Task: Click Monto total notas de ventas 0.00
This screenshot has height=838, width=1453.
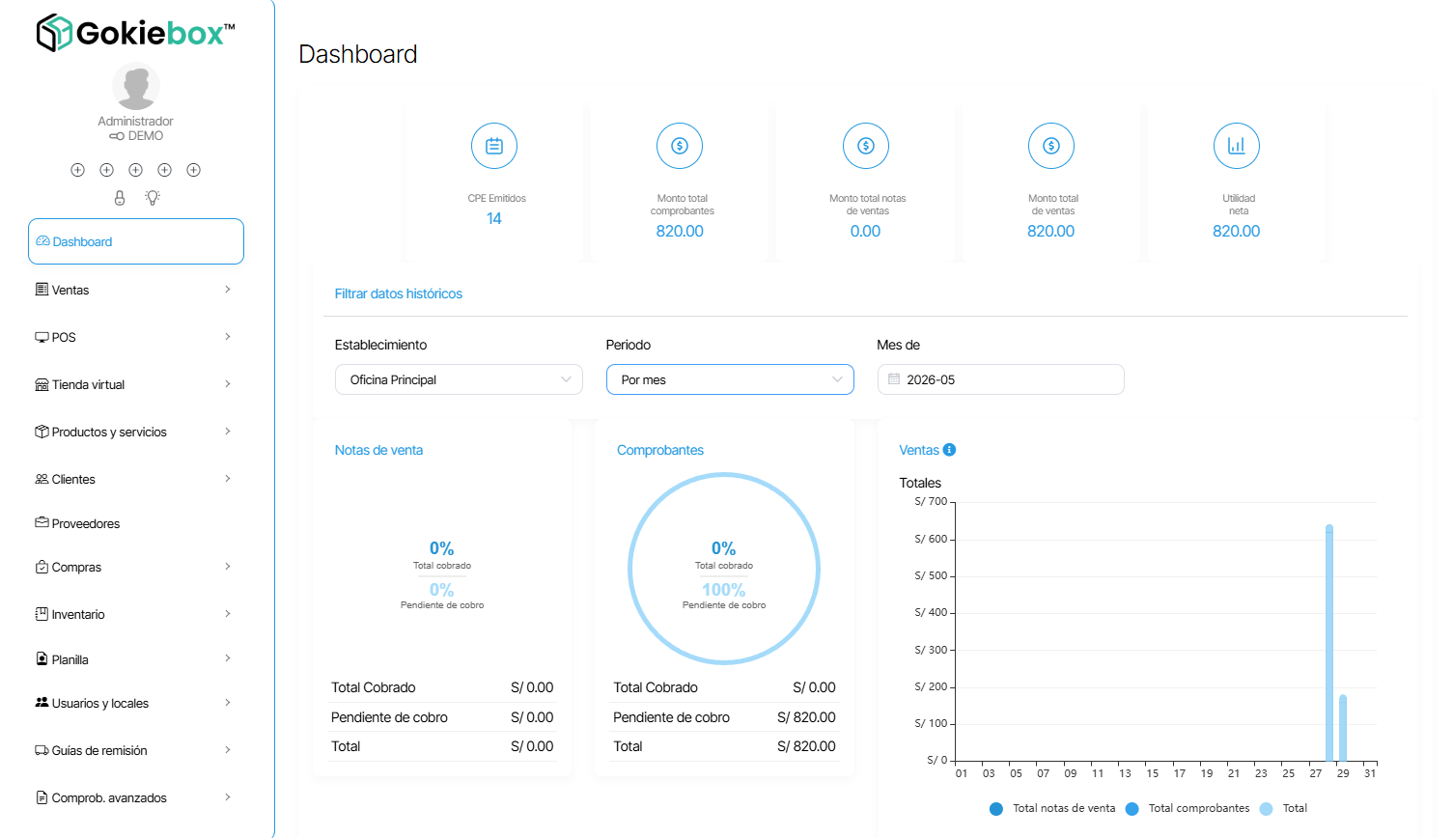Action: pos(866,232)
